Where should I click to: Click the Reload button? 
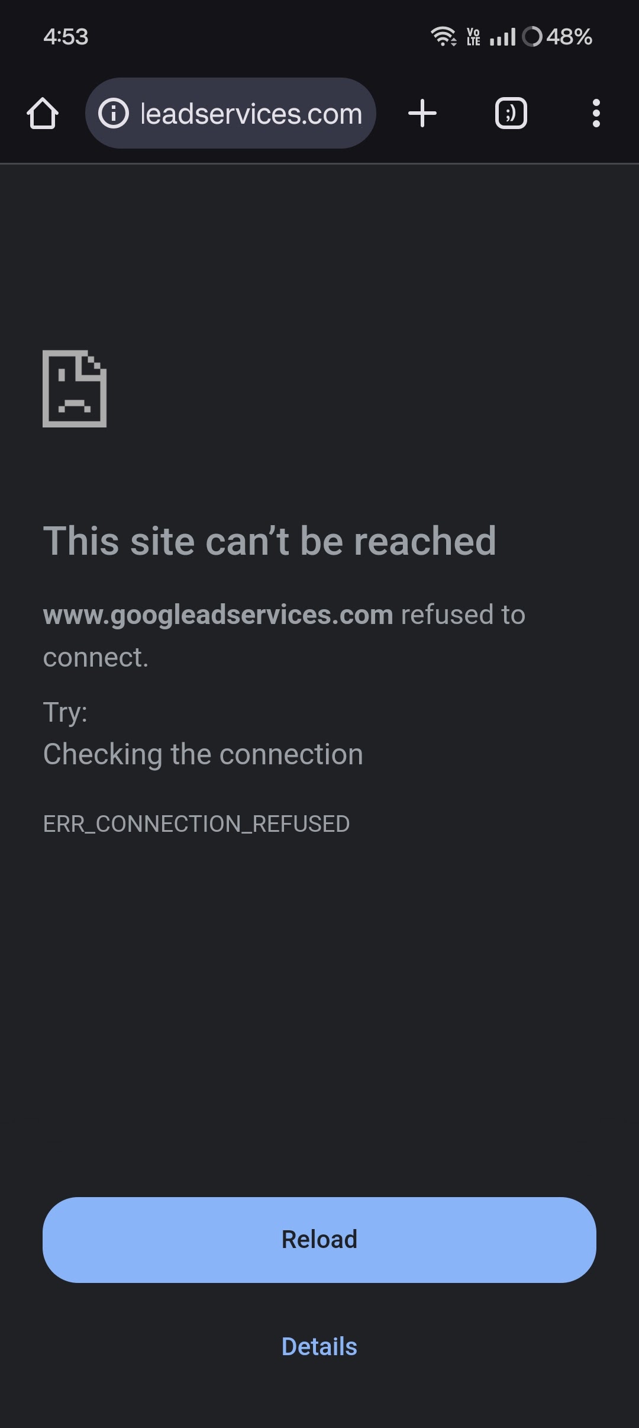pyautogui.click(x=319, y=1240)
